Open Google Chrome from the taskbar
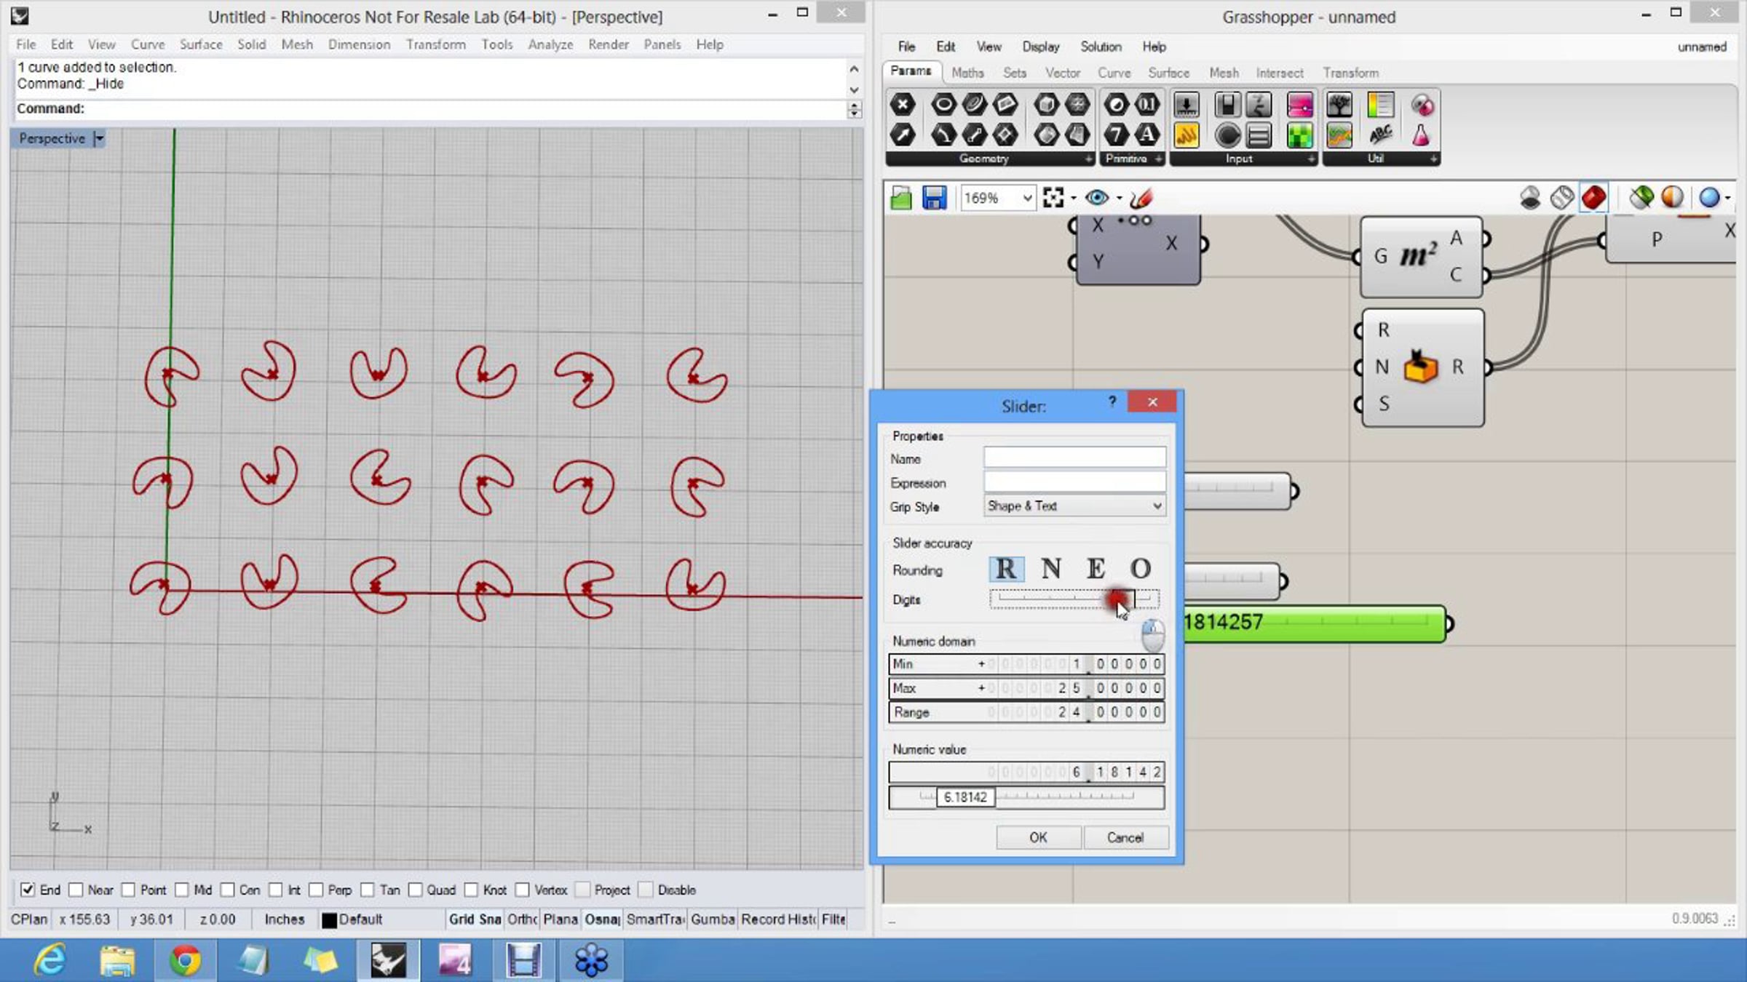The height and width of the screenshot is (982, 1747). click(185, 960)
